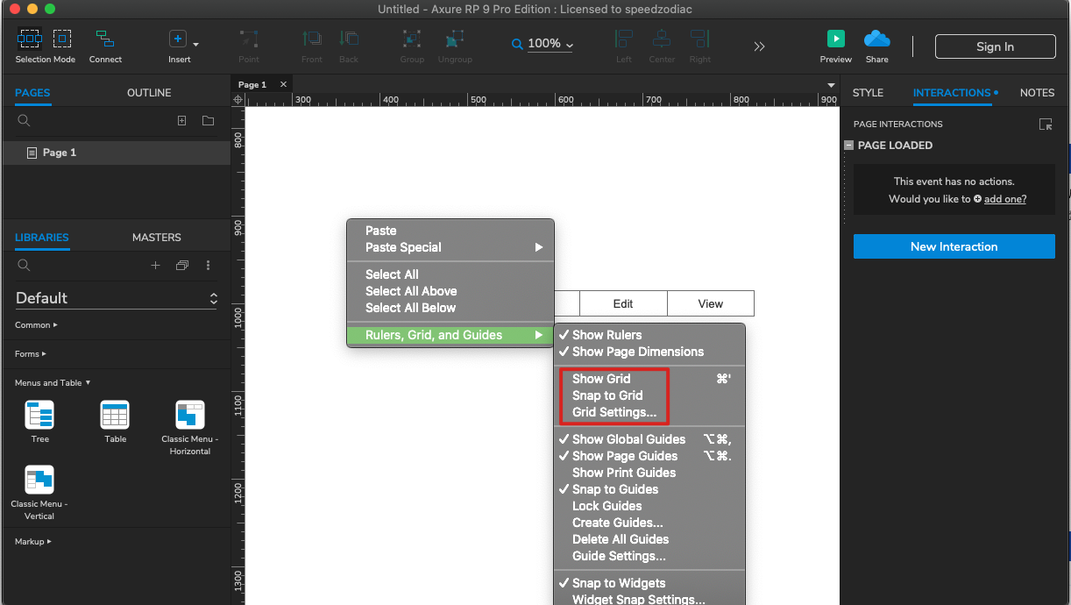This screenshot has width=1071, height=605.
Task: Switch to the Style tab
Action: pos(869,93)
